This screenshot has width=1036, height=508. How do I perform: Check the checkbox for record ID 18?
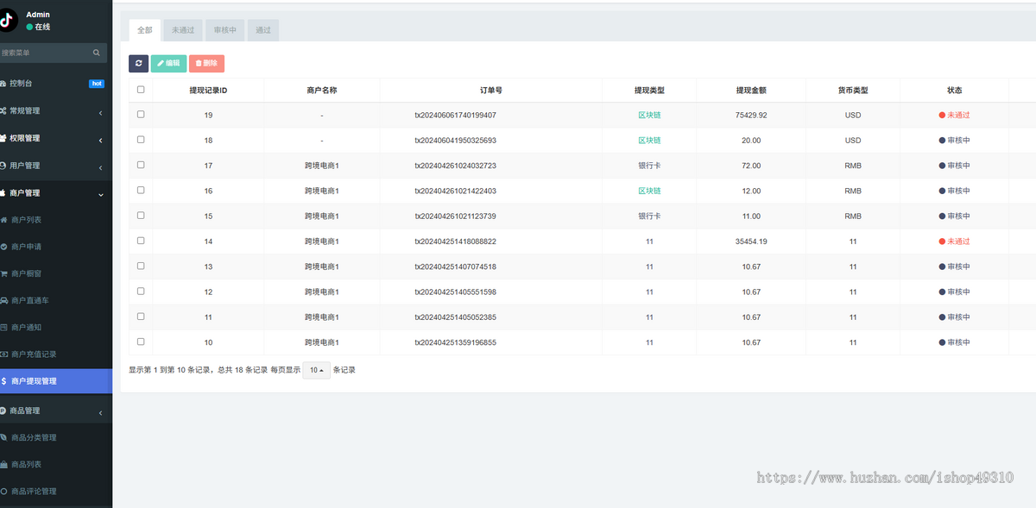[141, 140]
